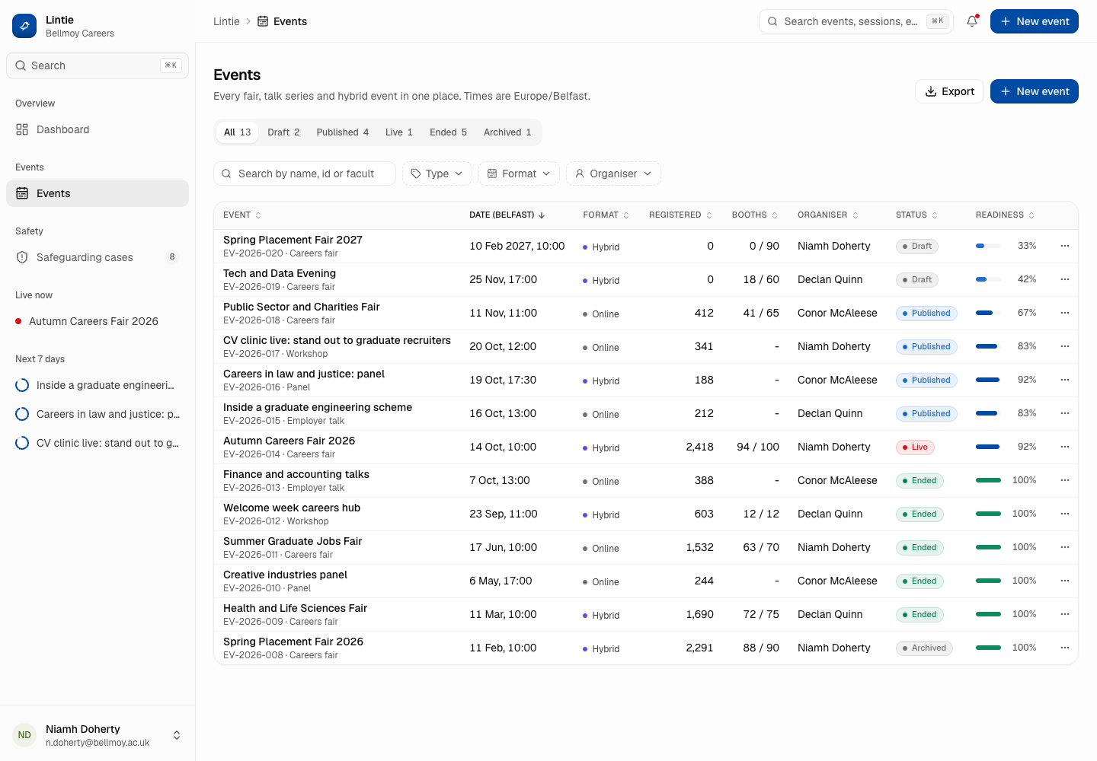Open the Type filter dropdown

437,174
